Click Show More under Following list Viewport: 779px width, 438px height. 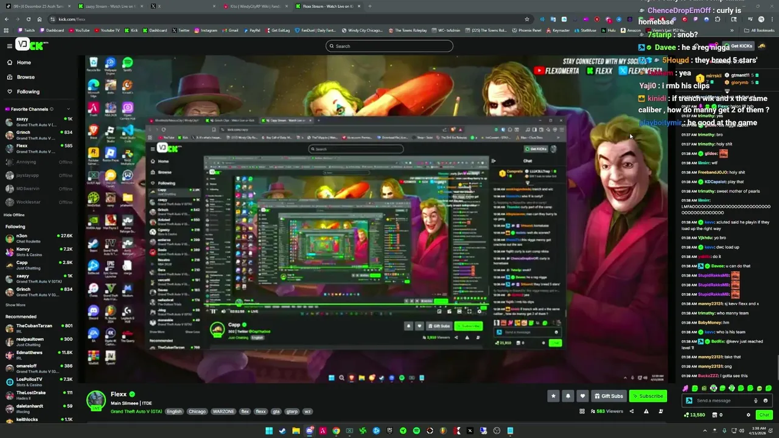pos(15,305)
